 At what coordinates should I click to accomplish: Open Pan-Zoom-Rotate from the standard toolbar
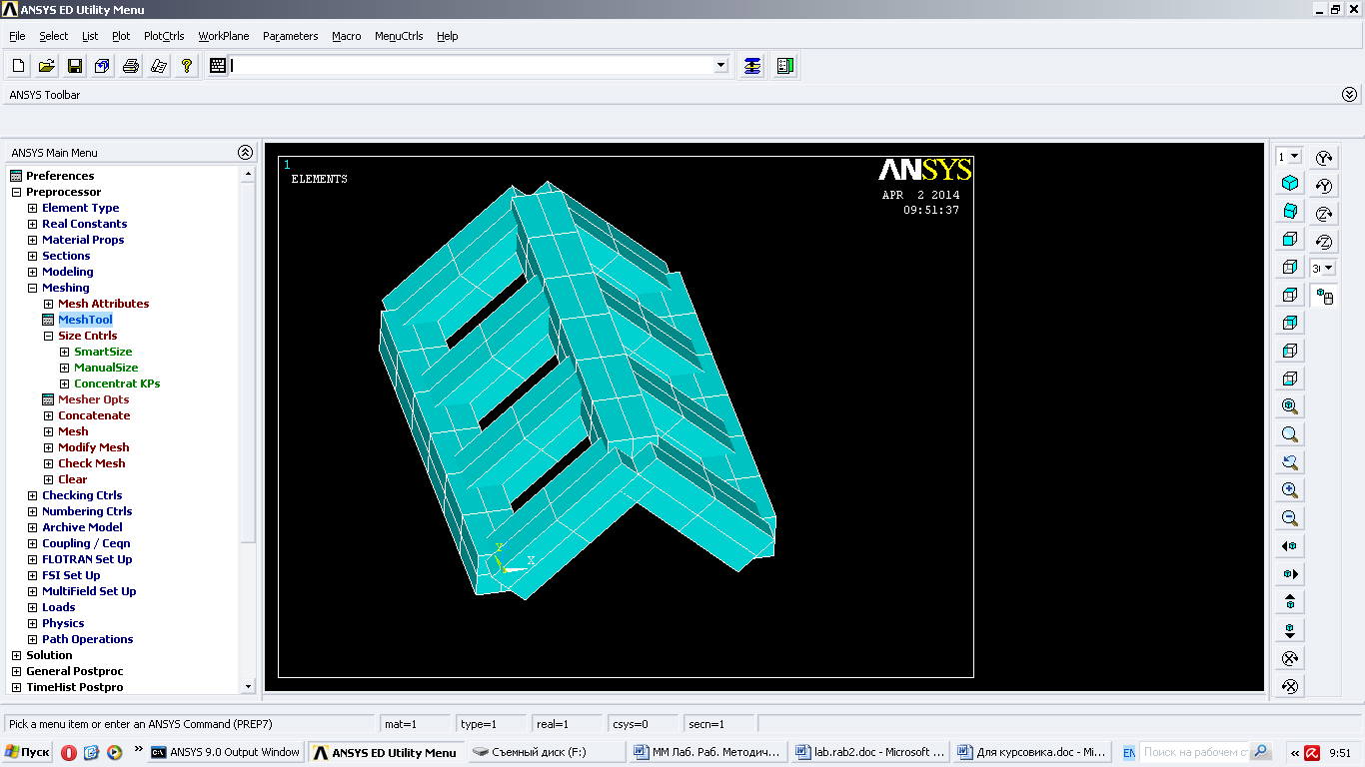coord(103,66)
